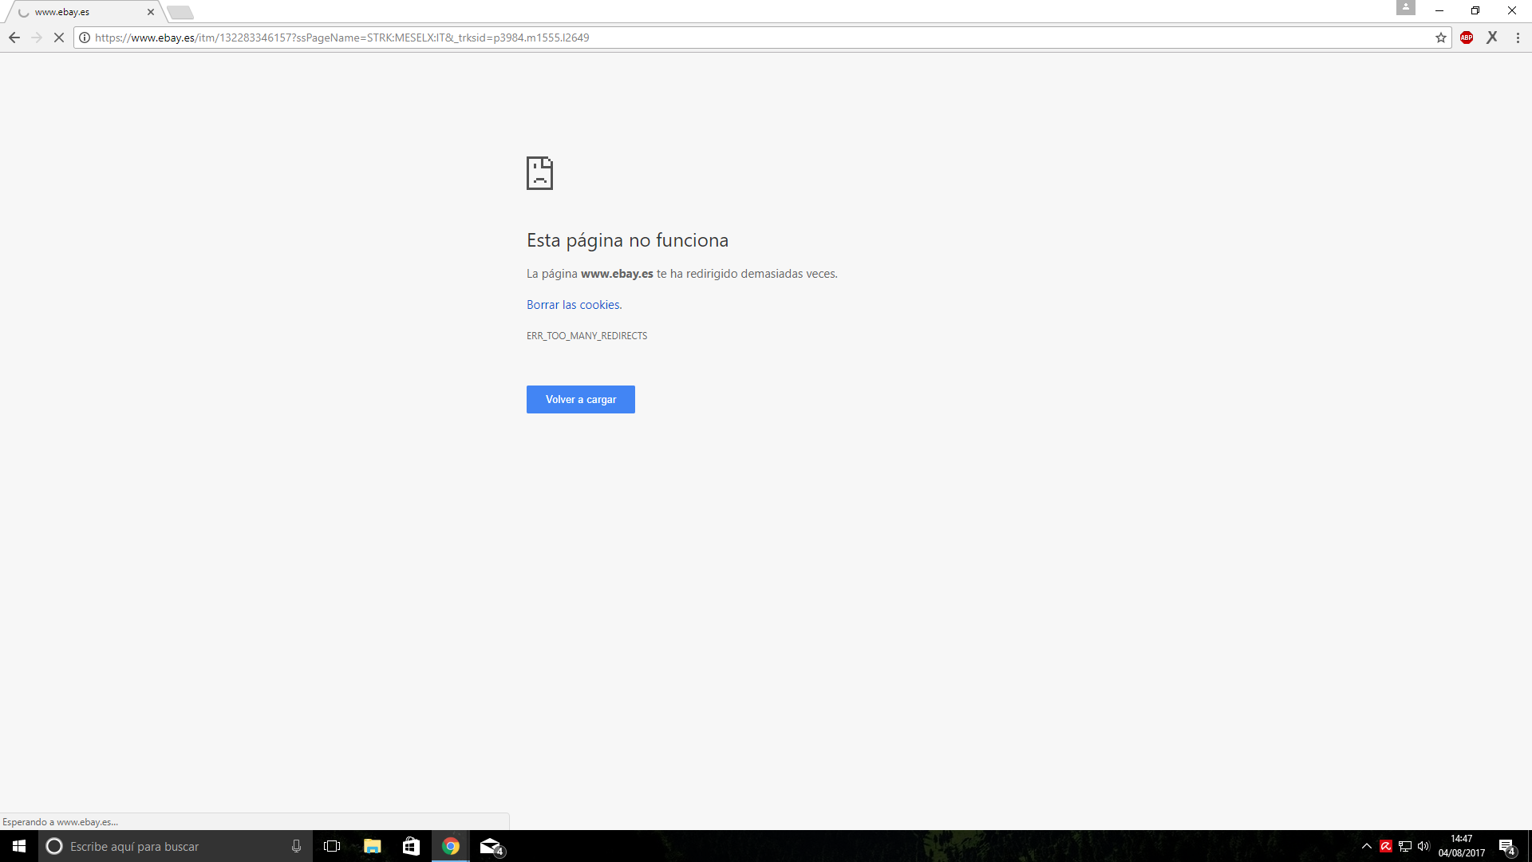Click the Borrar las cookies link

[574, 305]
